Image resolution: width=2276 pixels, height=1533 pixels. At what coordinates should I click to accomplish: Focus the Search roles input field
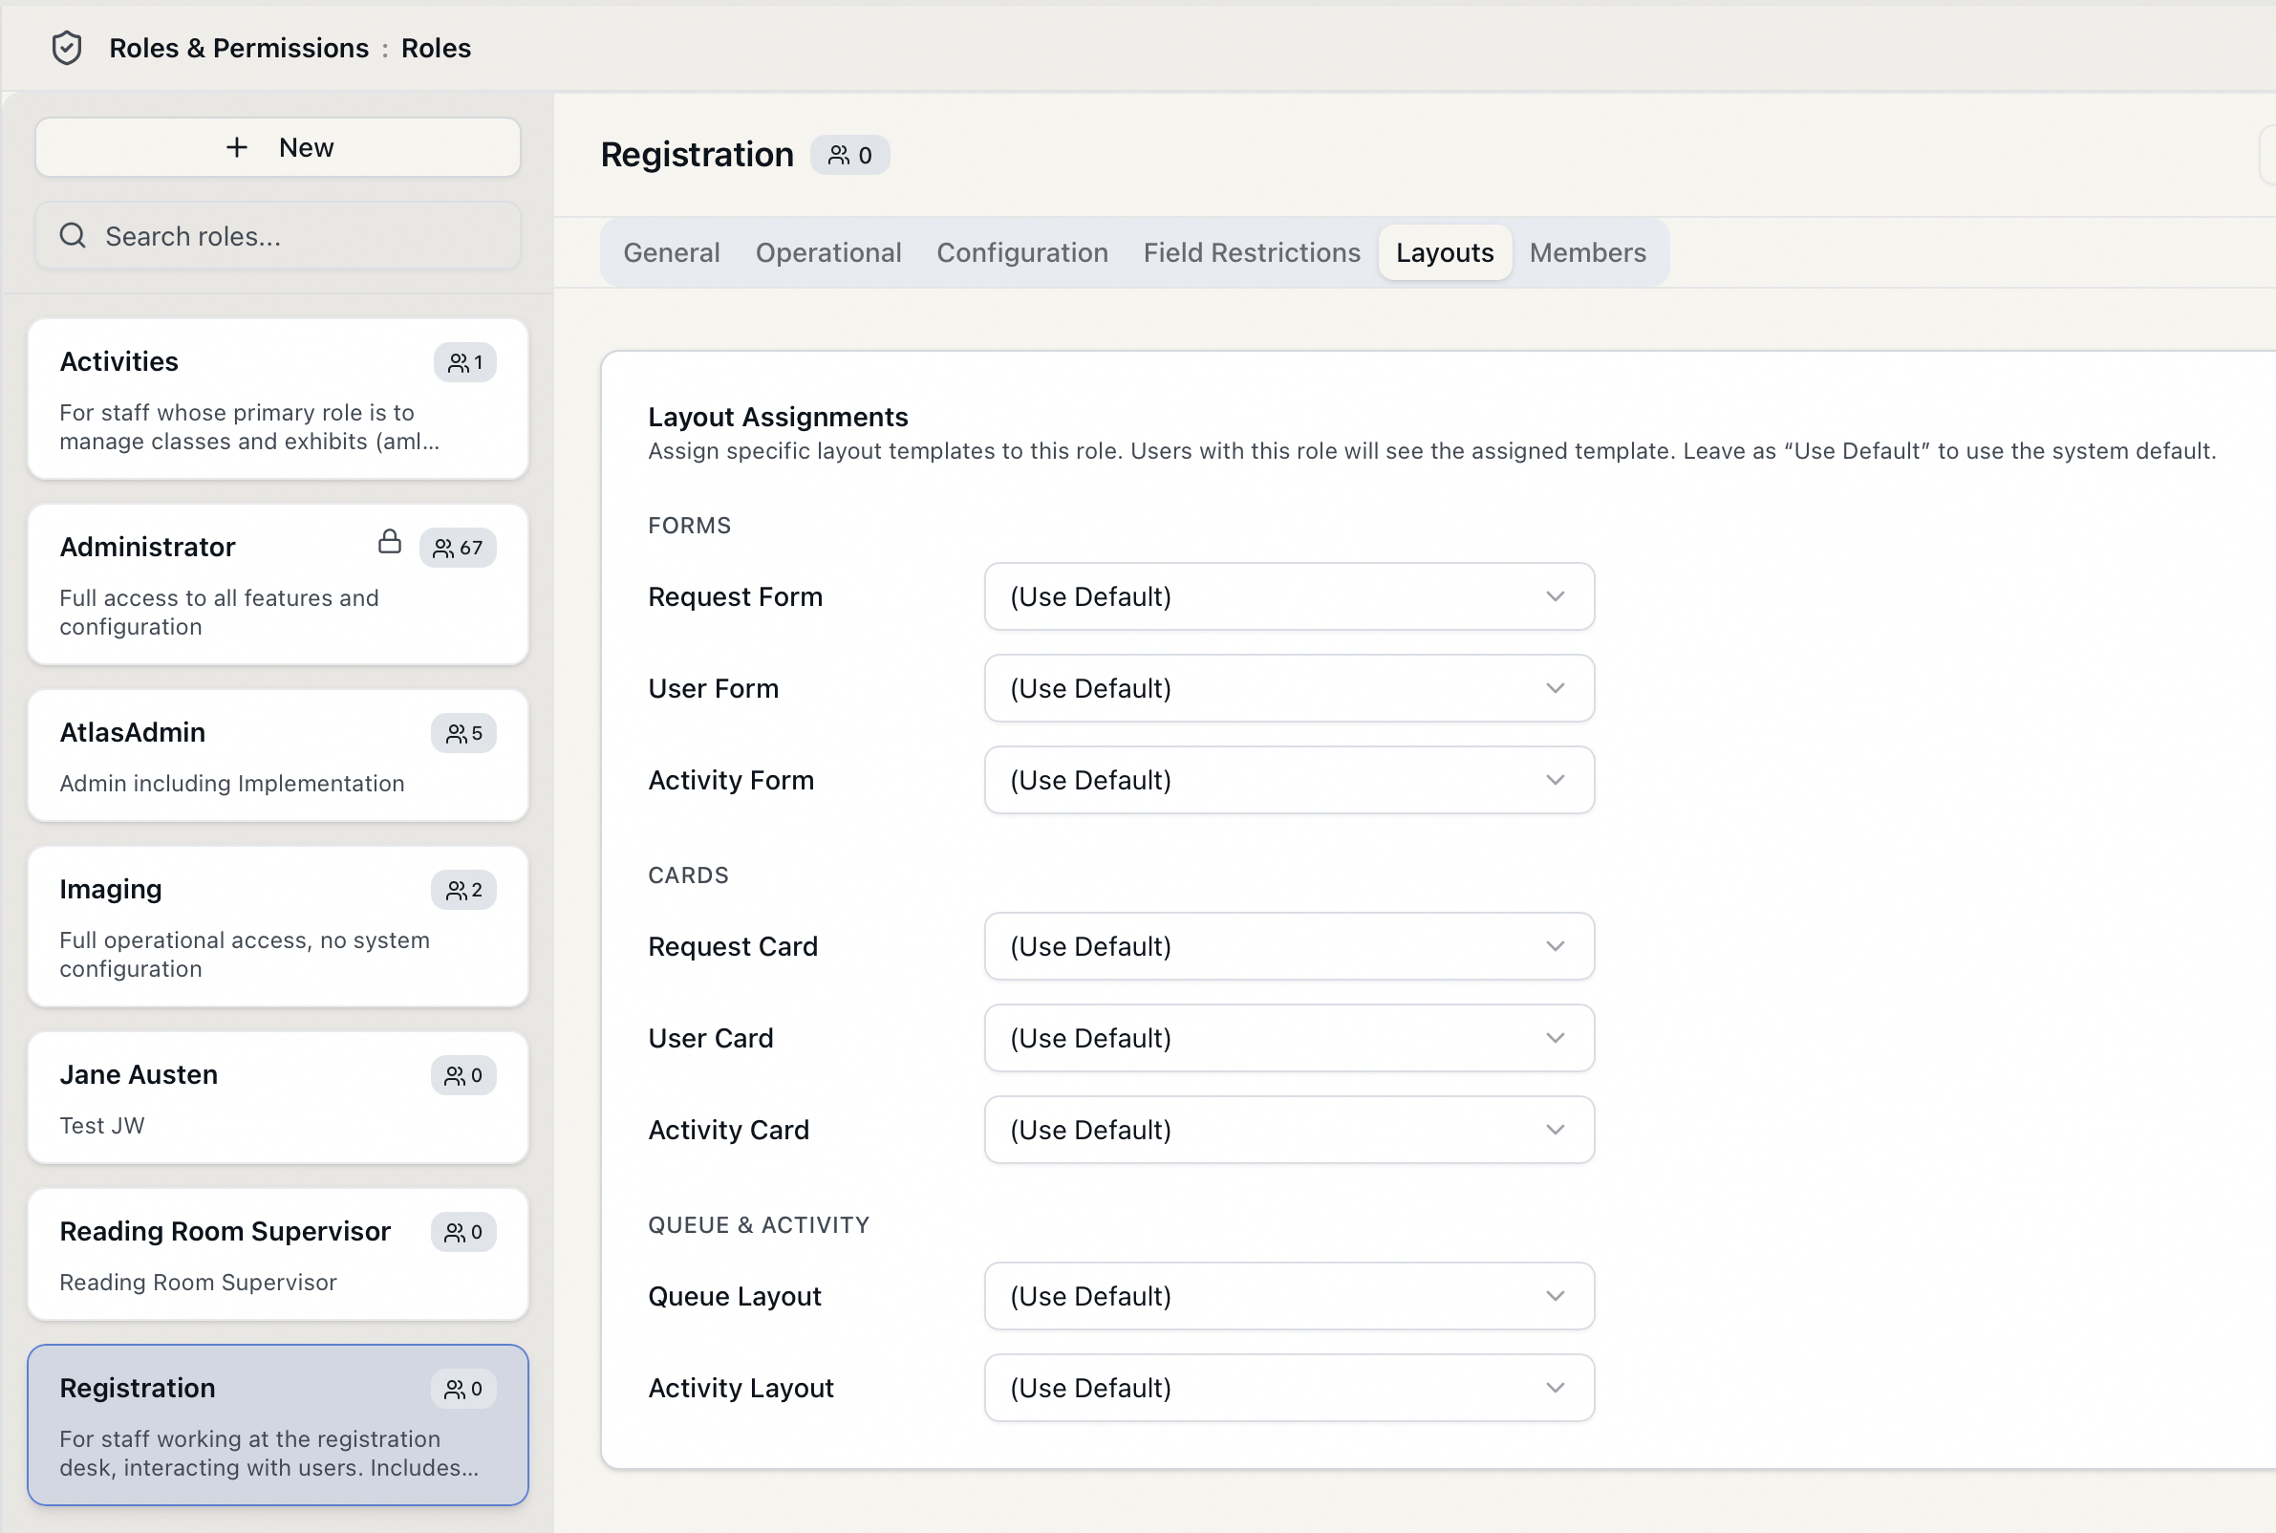pos(278,236)
